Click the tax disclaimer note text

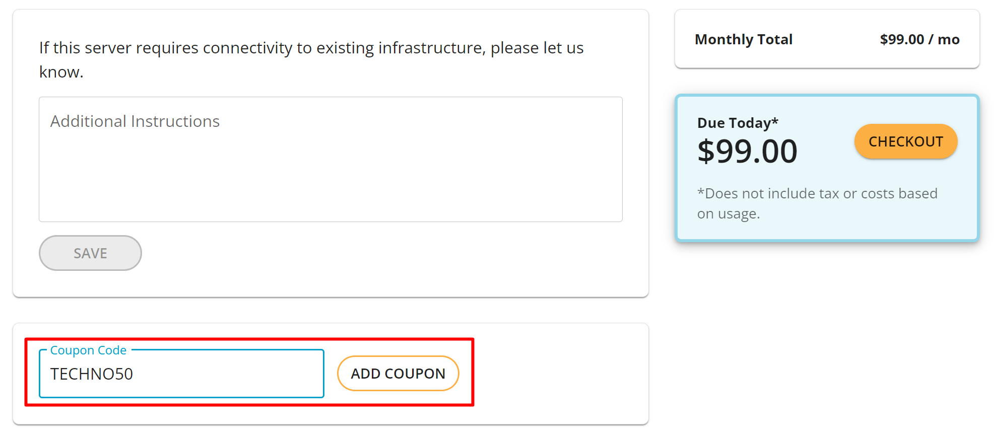[x=817, y=203]
